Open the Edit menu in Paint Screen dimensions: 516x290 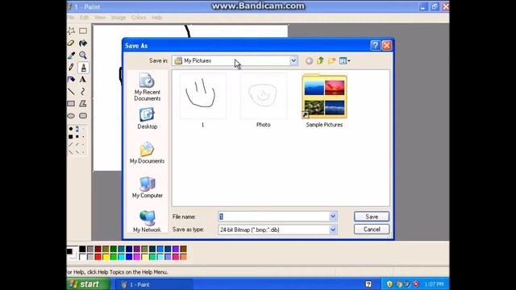(84, 18)
